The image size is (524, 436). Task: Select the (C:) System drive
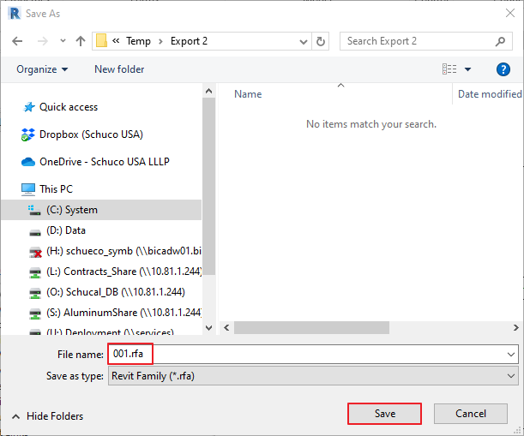pos(72,210)
